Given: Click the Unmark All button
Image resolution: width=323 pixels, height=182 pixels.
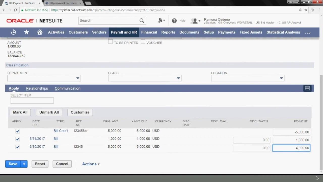Looking at the screenshot, I should click(x=49, y=112).
